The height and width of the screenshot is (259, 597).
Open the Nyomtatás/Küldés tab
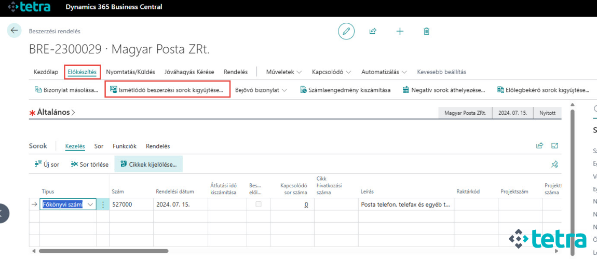point(131,72)
